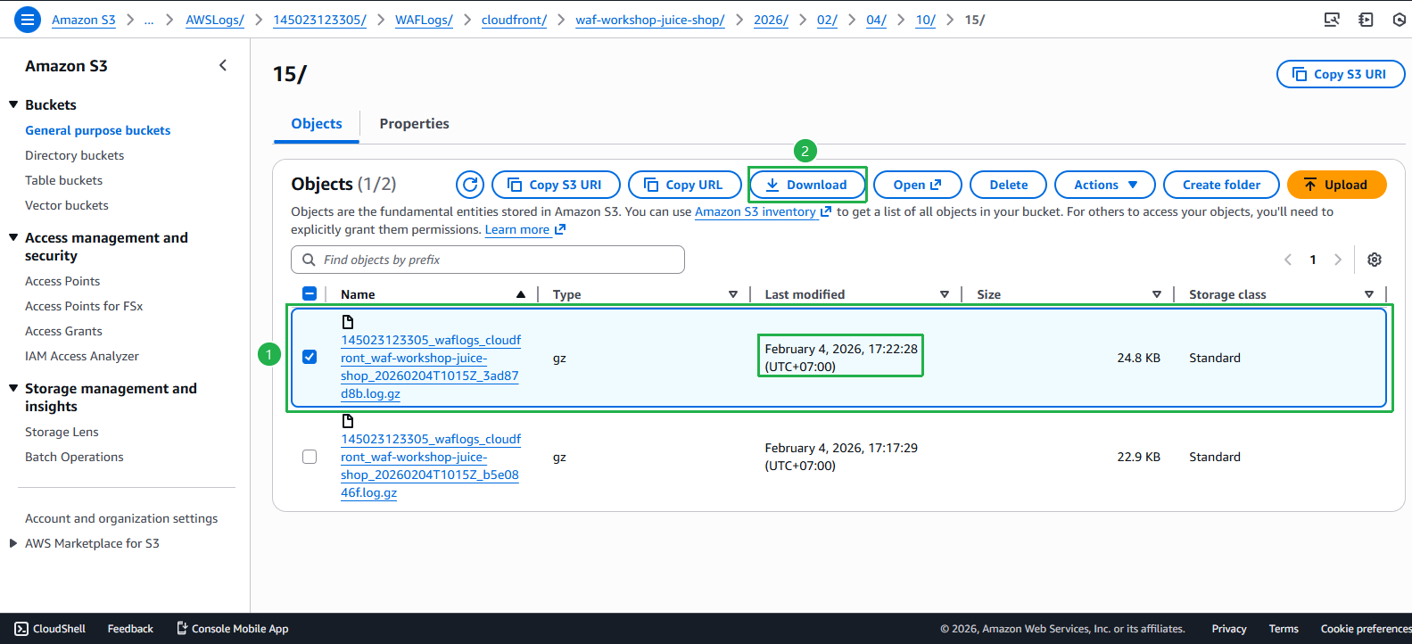Open the 3ad87d8b.log.gz object link
Image resolution: width=1412 pixels, height=644 pixels.
click(431, 367)
